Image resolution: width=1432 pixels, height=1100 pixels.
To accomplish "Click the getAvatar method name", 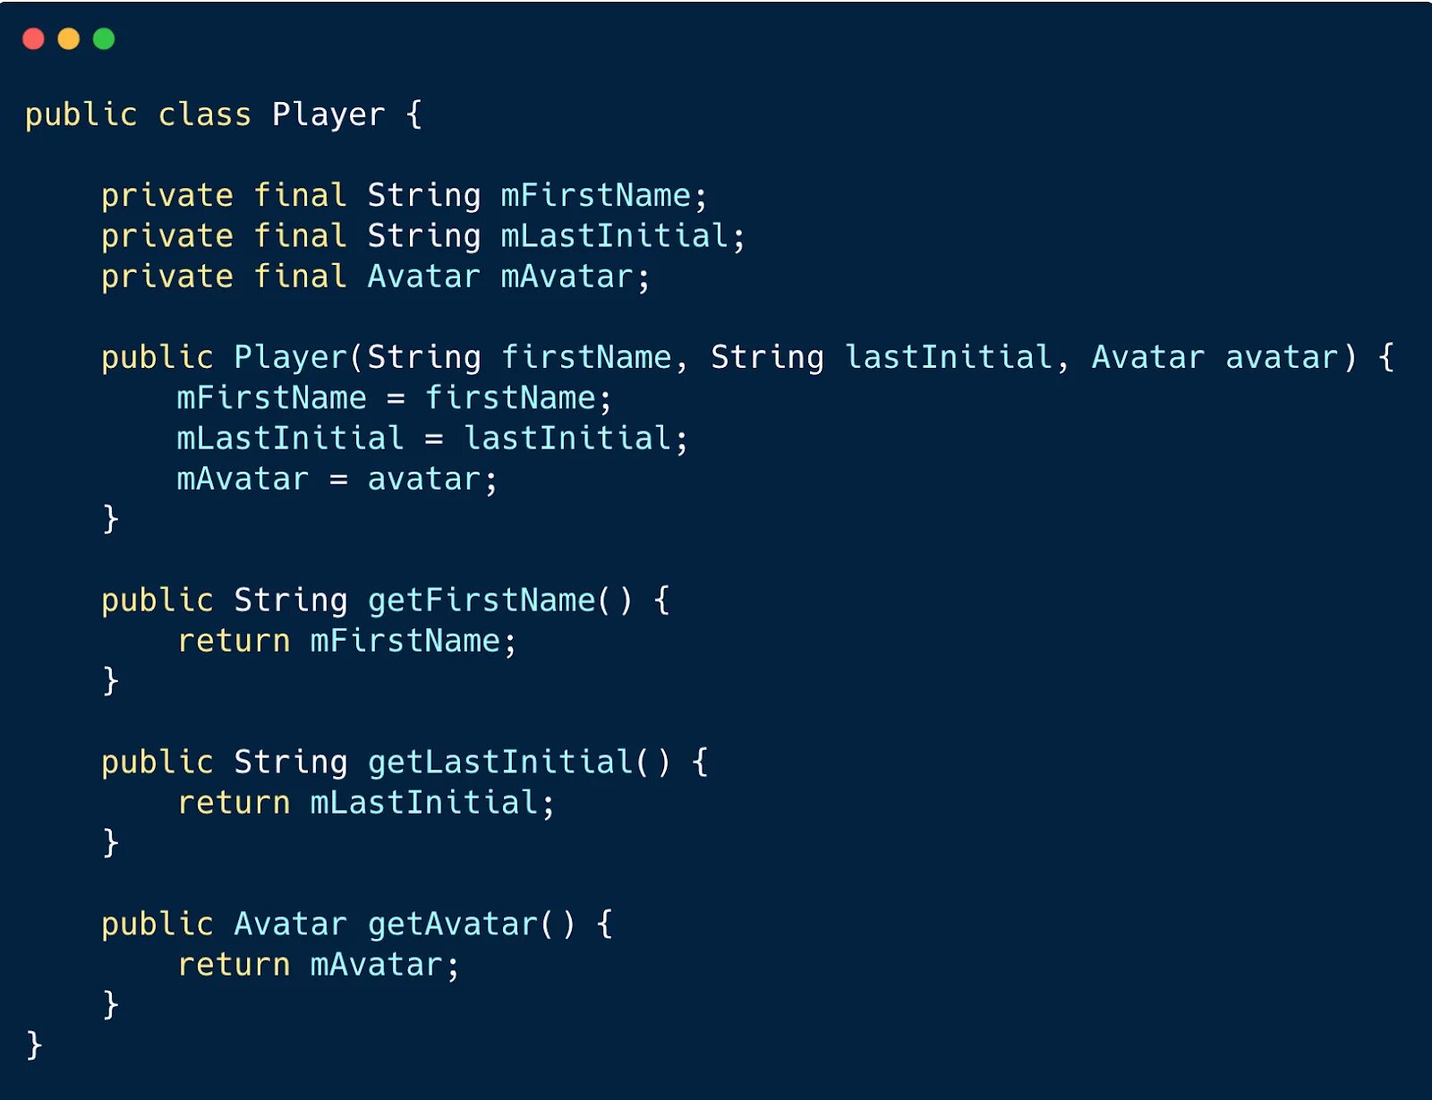I will pyautogui.click(x=453, y=924).
